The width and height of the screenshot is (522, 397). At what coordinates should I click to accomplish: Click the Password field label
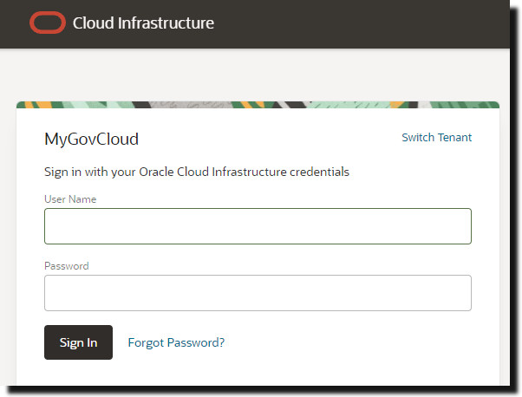click(x=67, y=266)
